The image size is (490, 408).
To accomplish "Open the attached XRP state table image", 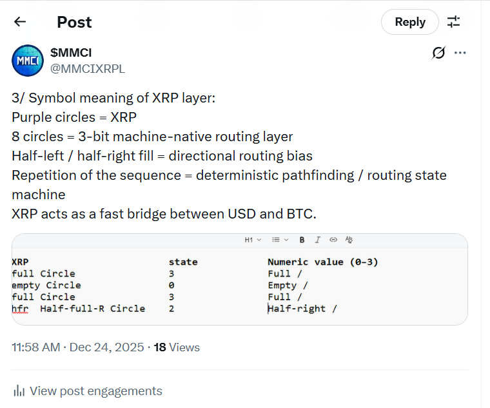I will (x=240, y=279).
